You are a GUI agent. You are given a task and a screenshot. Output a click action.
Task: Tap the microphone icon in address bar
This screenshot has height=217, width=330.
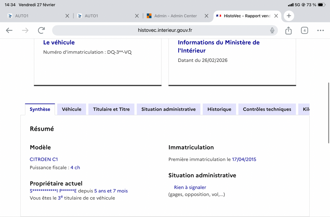[272, 30]
